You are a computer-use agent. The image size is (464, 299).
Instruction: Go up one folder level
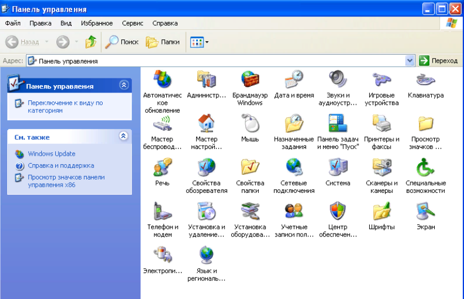click(x=91, y=42)
